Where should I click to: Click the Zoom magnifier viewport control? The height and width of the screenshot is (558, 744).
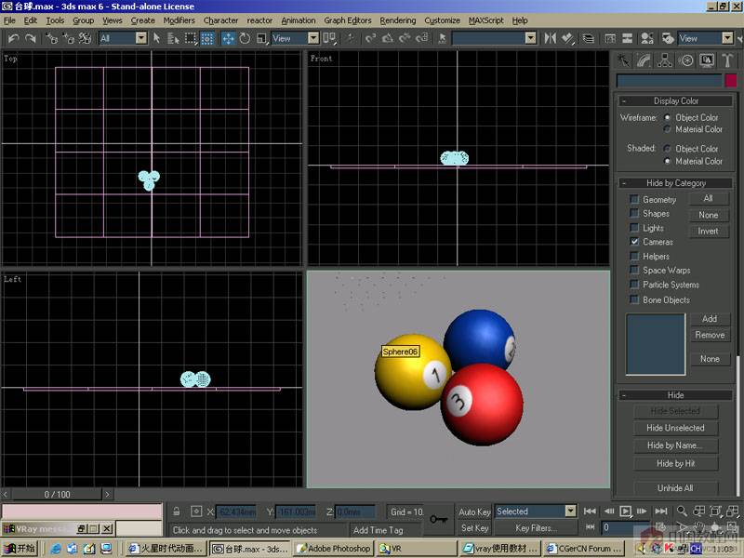682,511
